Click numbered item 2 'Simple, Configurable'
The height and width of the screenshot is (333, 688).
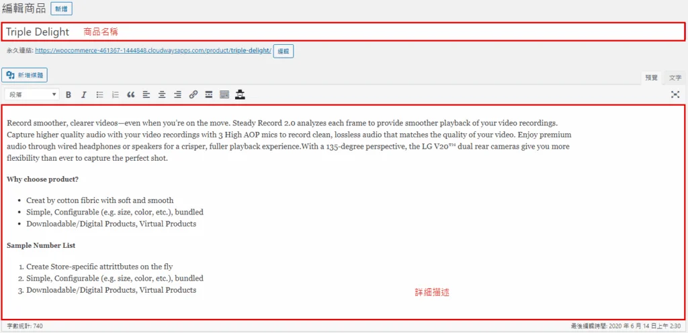pos(115,278)
